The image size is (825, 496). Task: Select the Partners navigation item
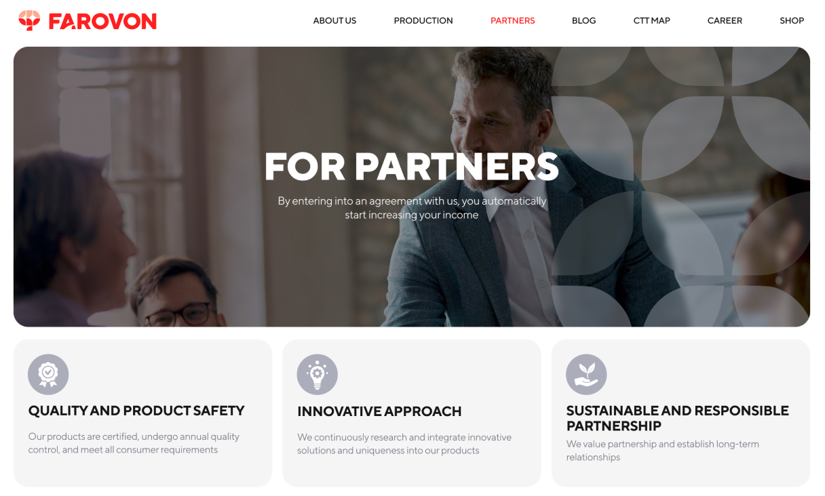(512, 21)
